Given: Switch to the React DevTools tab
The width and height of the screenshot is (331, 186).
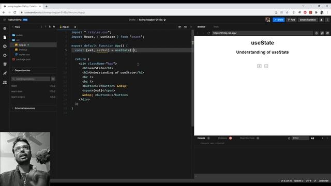Looking at the screenshot, I should point(247,138).
